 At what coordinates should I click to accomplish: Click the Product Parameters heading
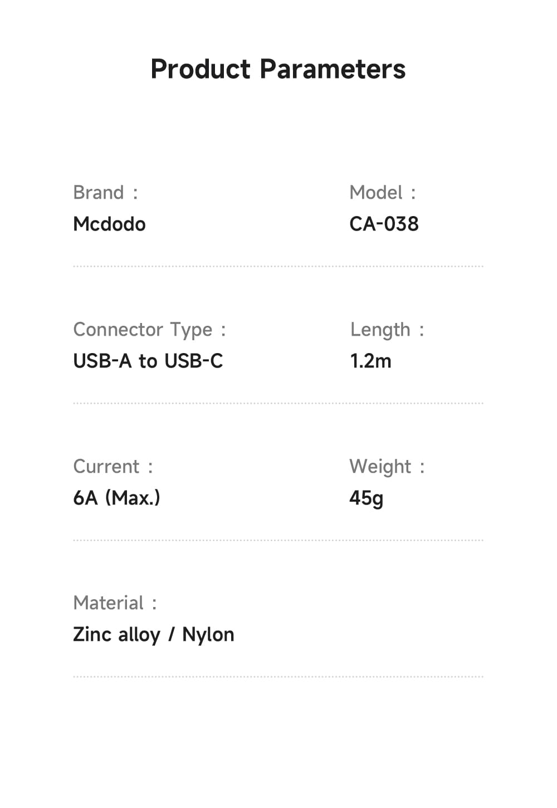[x=278, y=70]
